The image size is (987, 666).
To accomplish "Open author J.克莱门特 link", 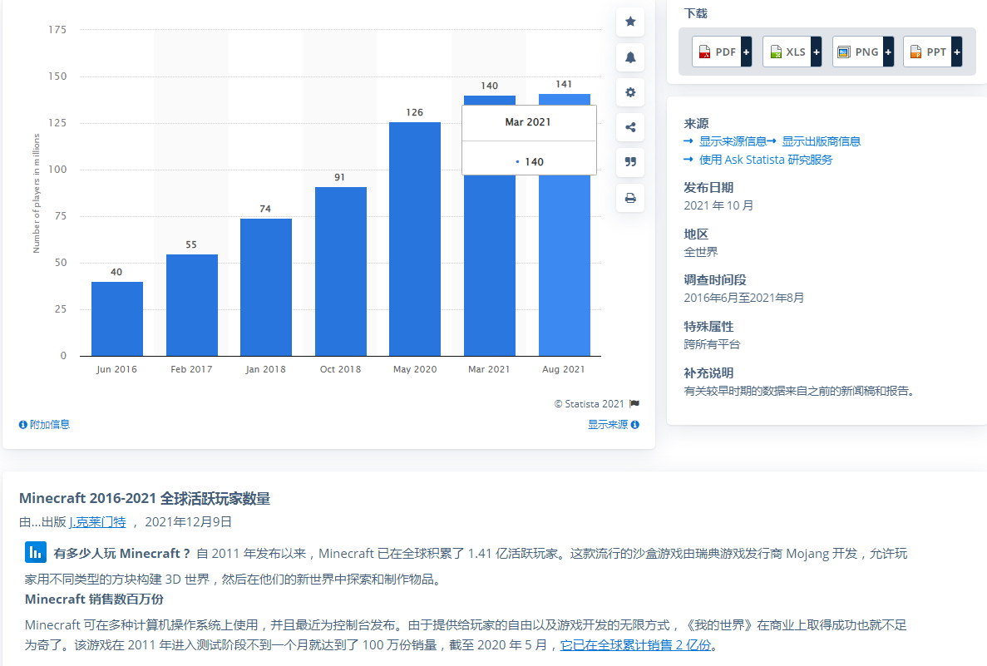I will click(x=97, y=522).
